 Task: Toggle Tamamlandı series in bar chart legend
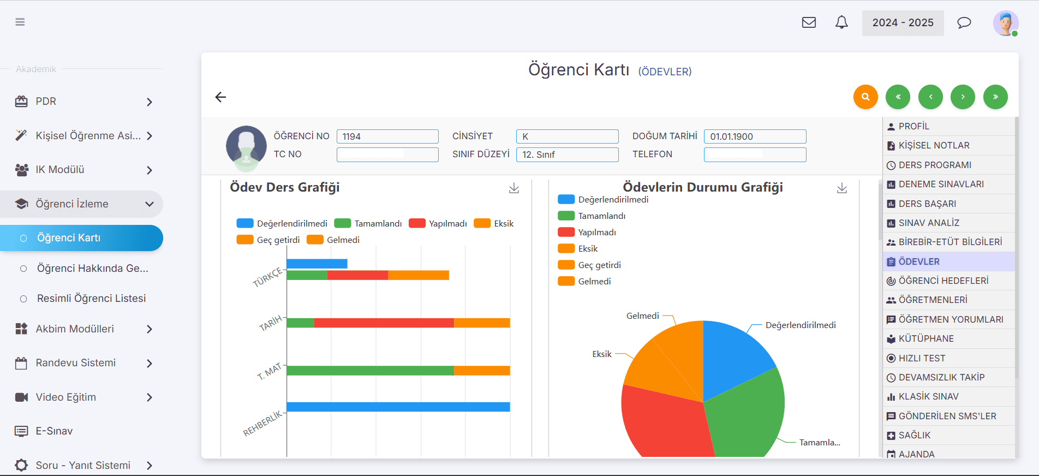(368, 223)
